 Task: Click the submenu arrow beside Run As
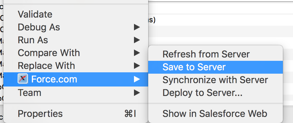137,40
